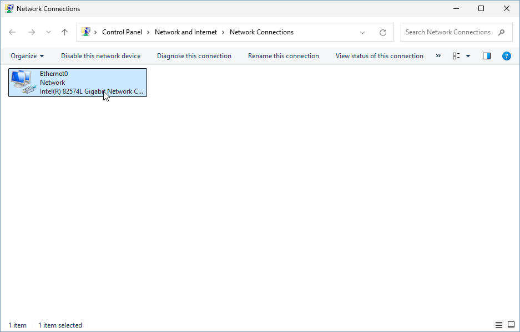Navigate to Network and Internet breadcrumb
This screenshot has height=332, width=520.
tap(186, 32)
